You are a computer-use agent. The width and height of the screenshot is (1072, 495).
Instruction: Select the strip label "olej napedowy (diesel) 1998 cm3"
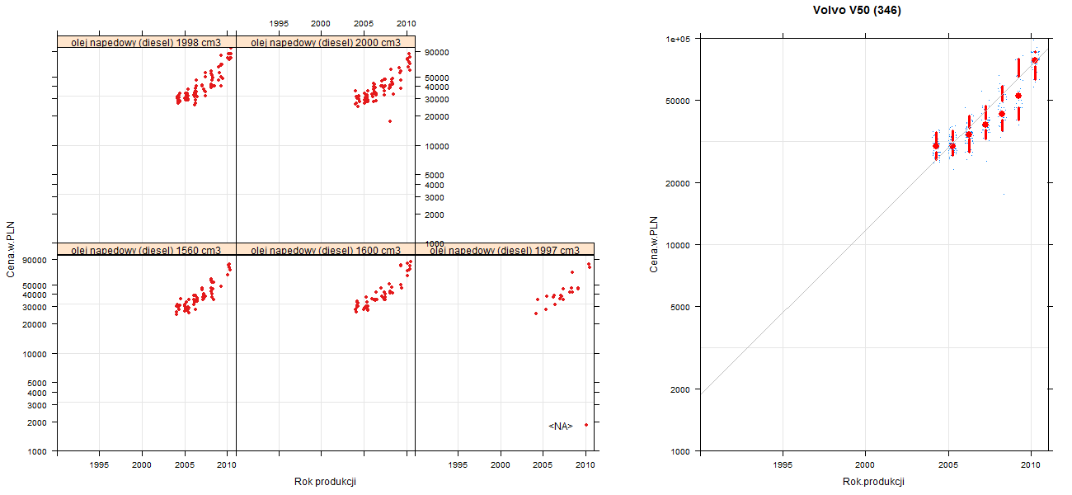pyautogui.click(x=146, y=43)
